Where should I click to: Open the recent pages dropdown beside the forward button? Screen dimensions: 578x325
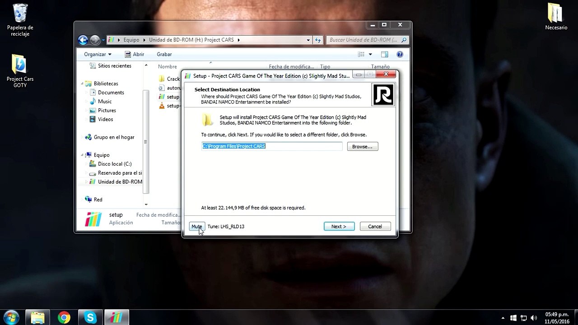pos(103,40)
